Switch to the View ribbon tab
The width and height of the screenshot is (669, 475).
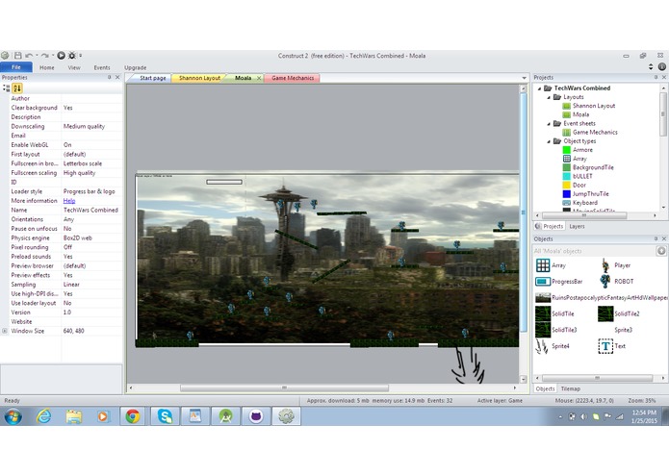(74, 67)
